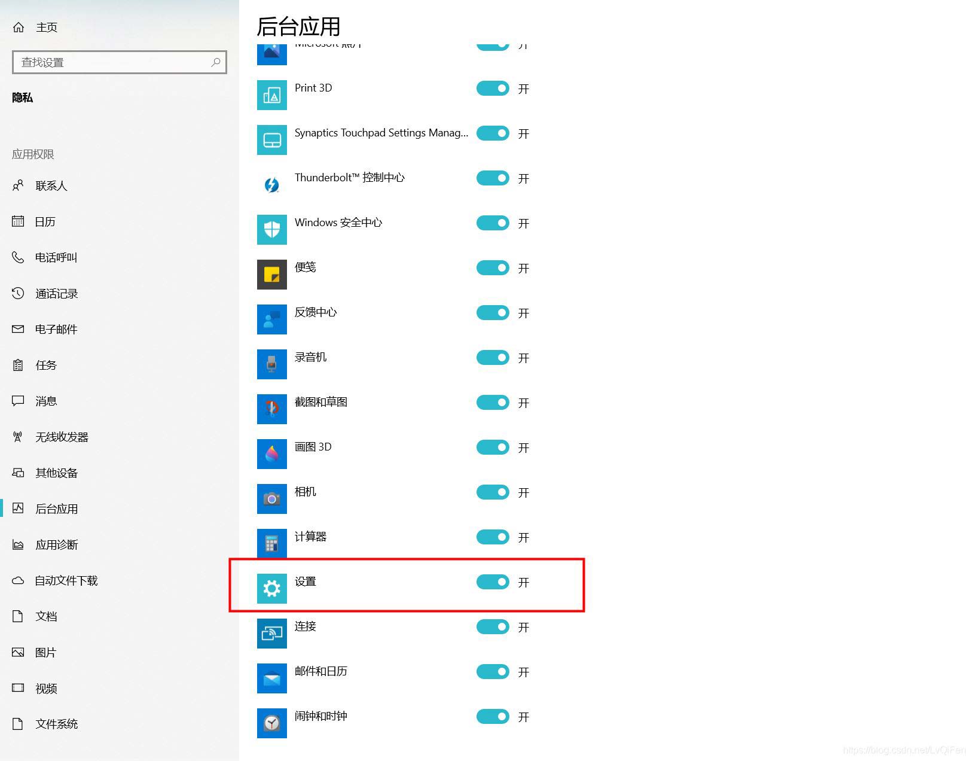Toggle 连接 background switch
This screenshot has height=761, width=971.
[x=493, y=627]
